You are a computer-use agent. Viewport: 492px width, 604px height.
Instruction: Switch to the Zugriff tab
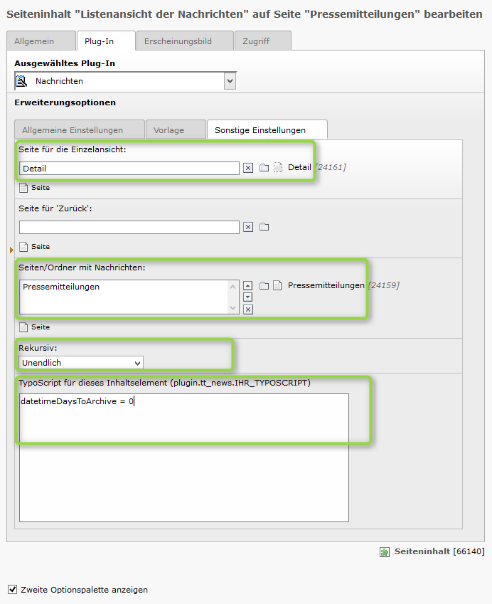262,41
